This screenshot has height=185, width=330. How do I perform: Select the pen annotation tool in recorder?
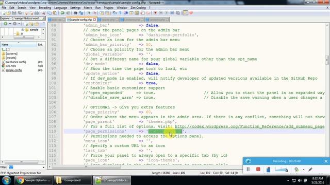pyautogui.click(x=310, y=169)
